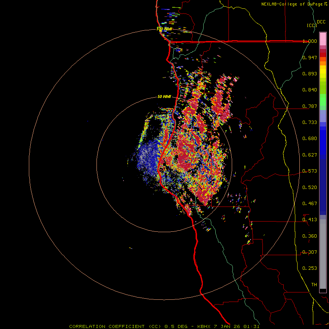Click the 0.253 scale value label
The image size is (329, 329).
point(310,268)
